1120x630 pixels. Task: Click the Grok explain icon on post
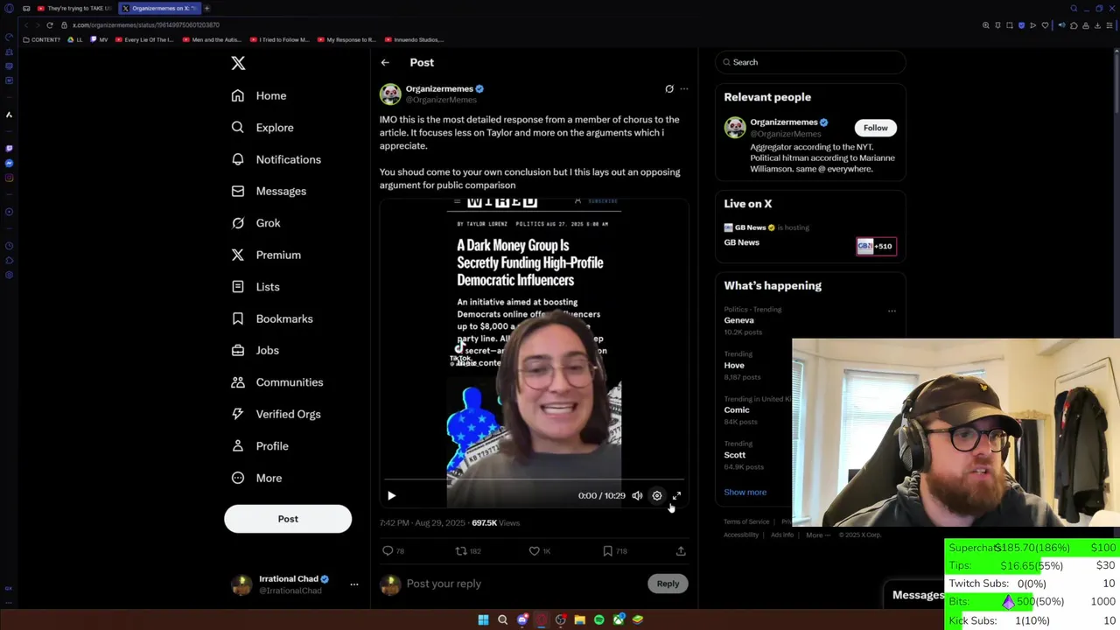point(669,88)
